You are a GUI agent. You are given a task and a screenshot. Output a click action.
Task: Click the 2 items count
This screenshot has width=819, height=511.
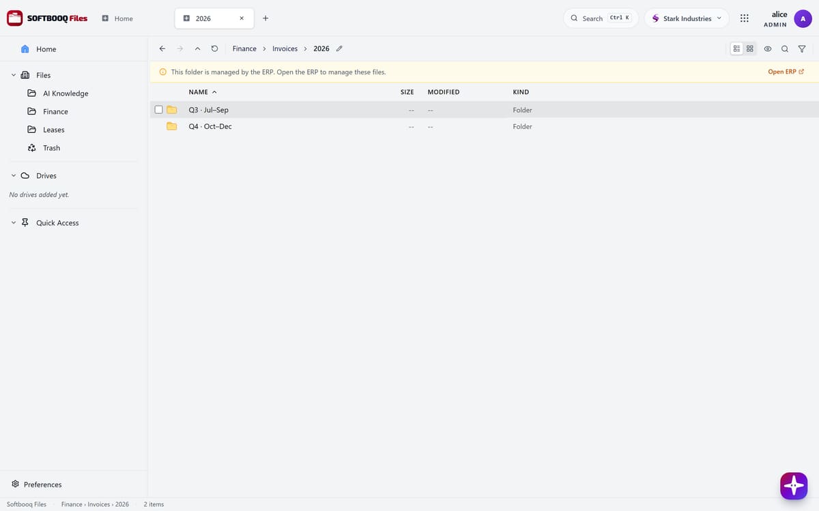tap(154, 504)
